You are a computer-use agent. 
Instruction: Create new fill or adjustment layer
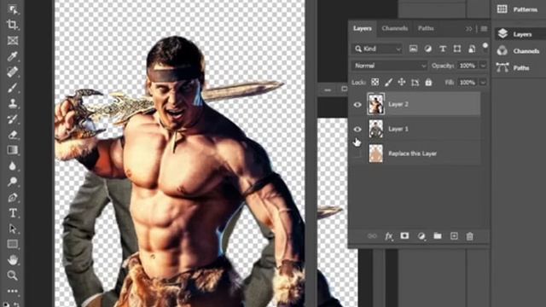pos(421,236)
